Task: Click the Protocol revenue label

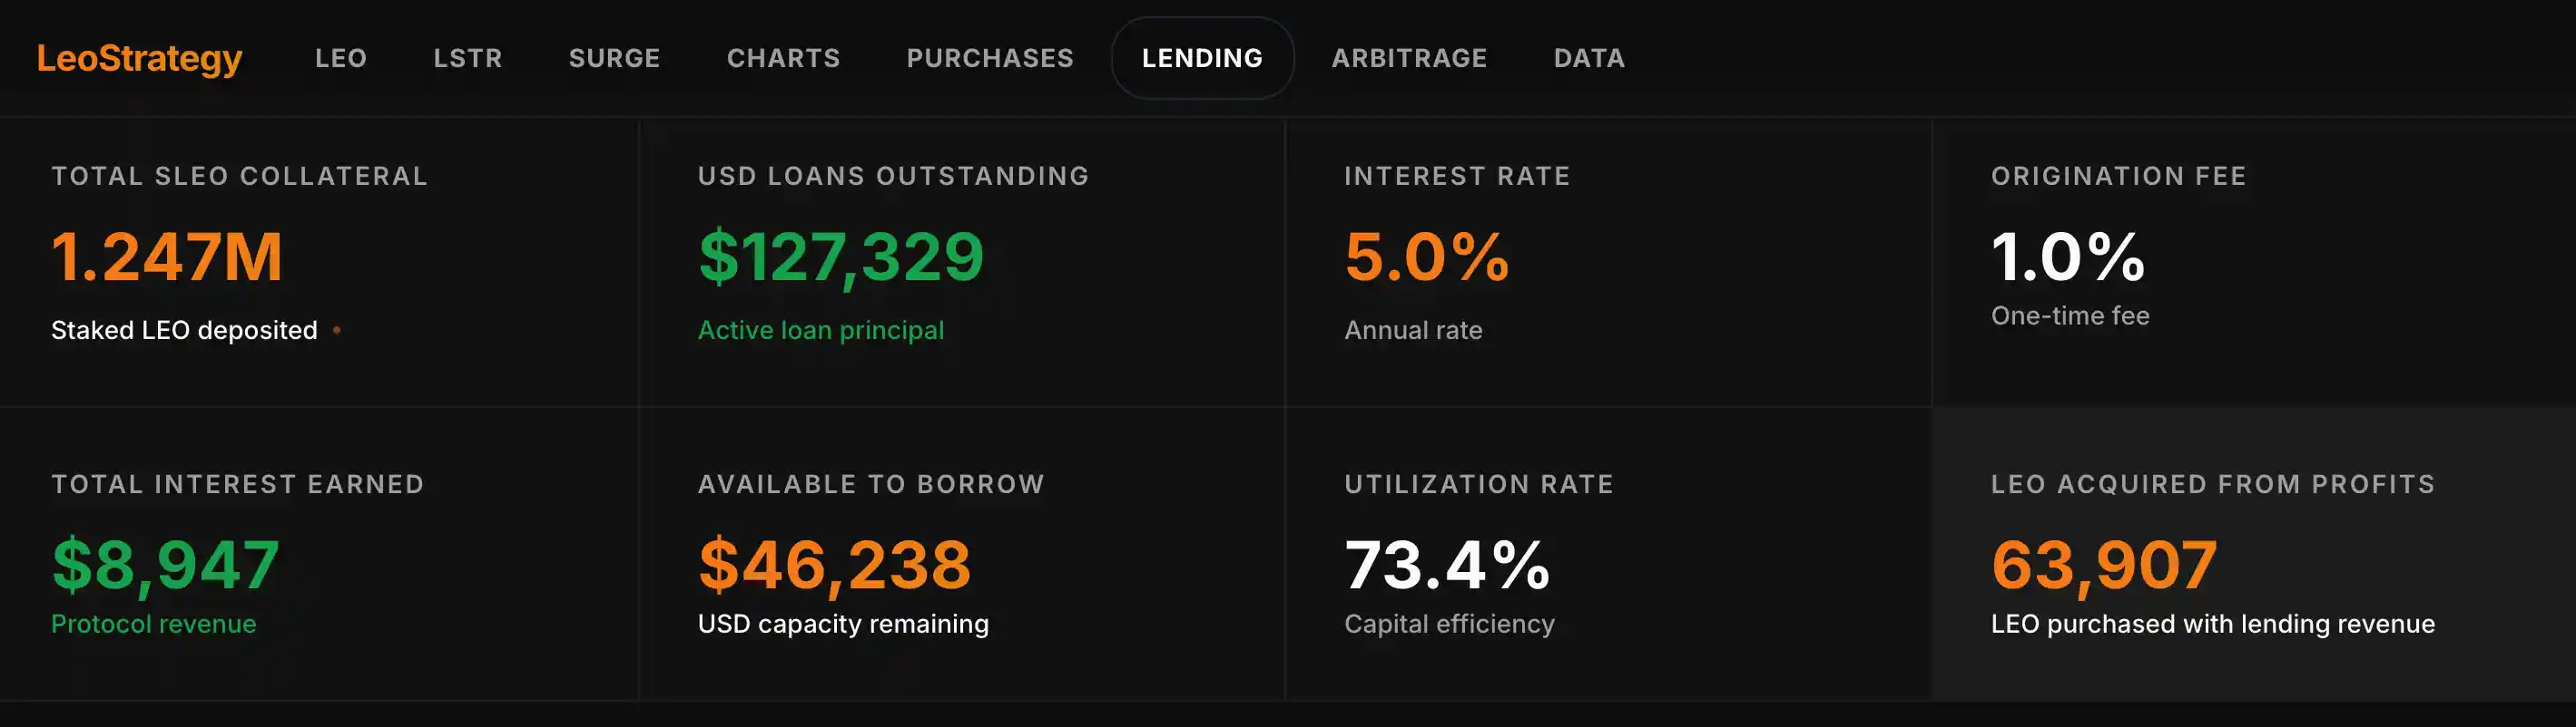Action: click(154, 623)
